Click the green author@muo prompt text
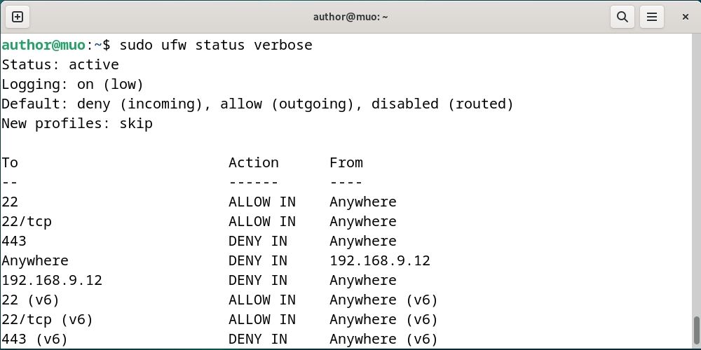The height and width of the screenshot is (350, 701). [x=43, y=45]
